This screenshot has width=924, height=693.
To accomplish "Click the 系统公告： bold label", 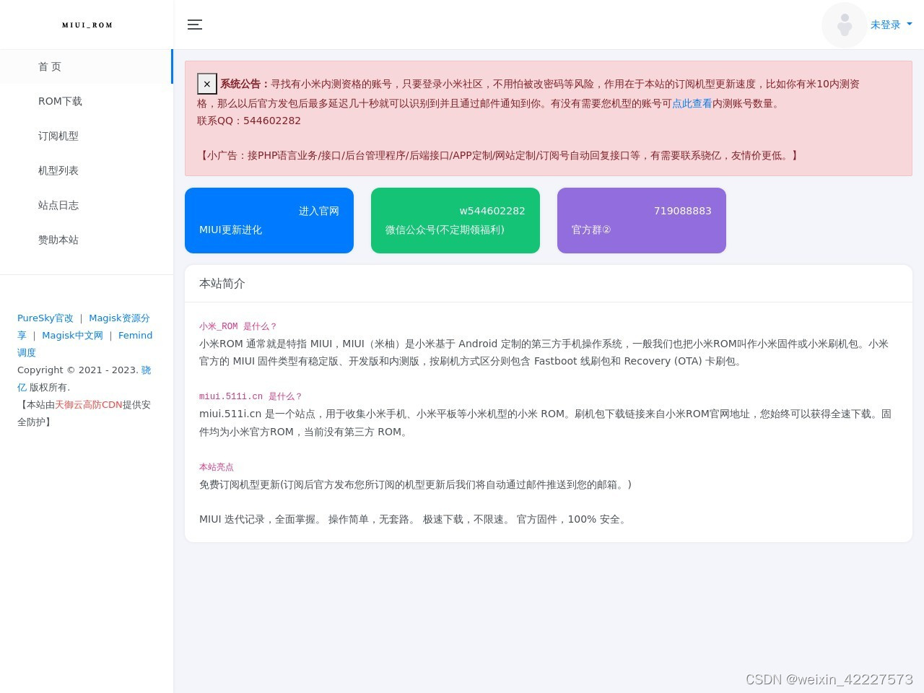I will 245,84.
